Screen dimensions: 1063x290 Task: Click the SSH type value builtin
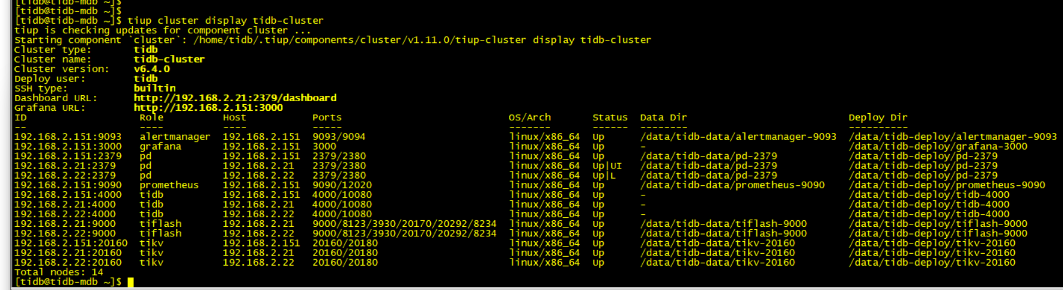pyautogui.click(x=154, y=88)
